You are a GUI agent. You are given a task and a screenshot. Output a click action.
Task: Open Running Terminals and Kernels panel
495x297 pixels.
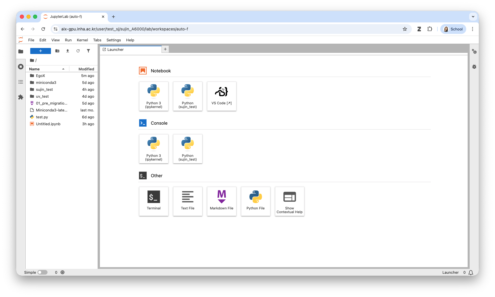click(21, 67)
